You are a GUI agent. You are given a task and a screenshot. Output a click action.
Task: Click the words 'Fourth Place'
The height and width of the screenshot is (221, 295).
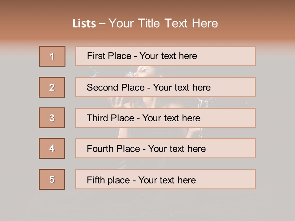(x=113, y=149)
